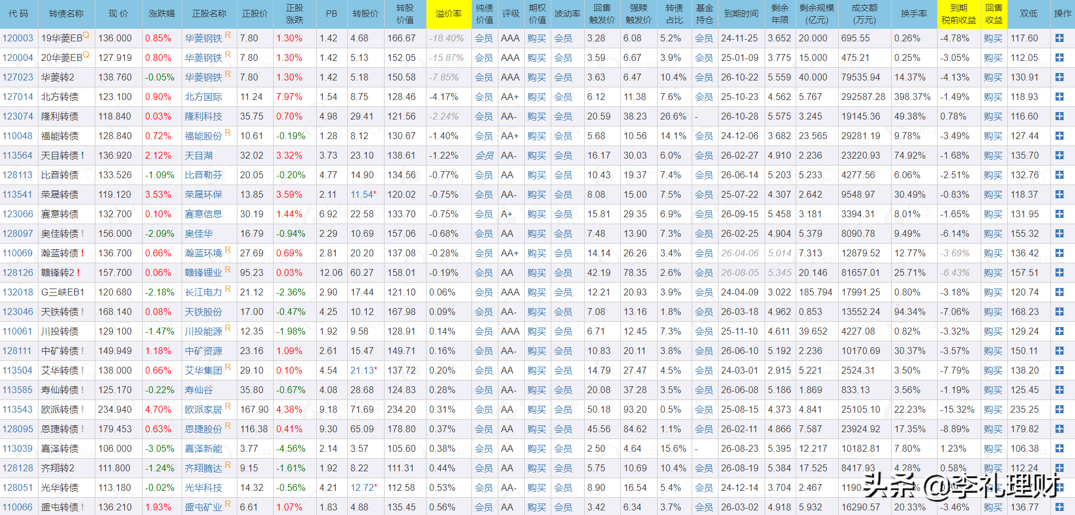Click the plus icon in the 比音转债 row
The image size is (1075, 515).
point(1059,175)
